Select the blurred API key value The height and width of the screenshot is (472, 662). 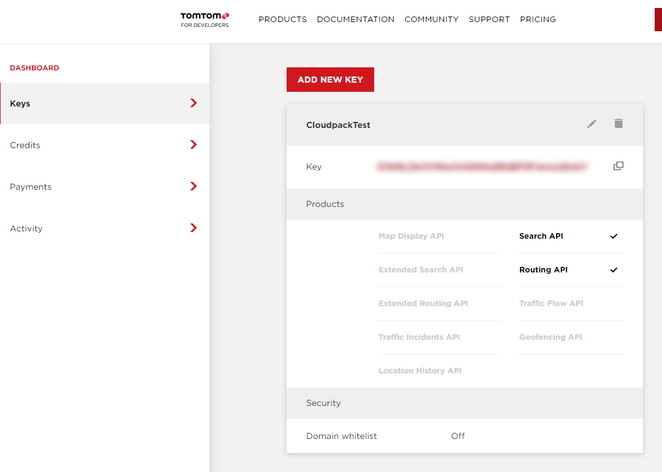coord(482,167)
